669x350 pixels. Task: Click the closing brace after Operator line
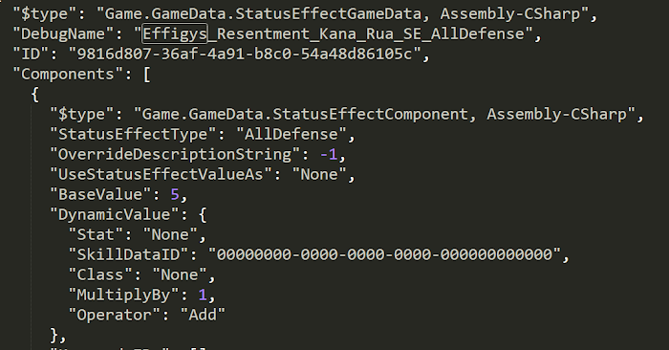tap(54, 335)
